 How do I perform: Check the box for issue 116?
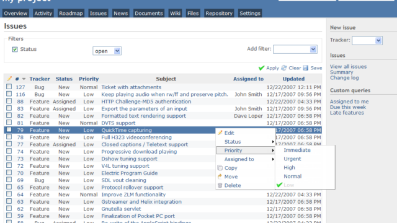pos(9,94)
